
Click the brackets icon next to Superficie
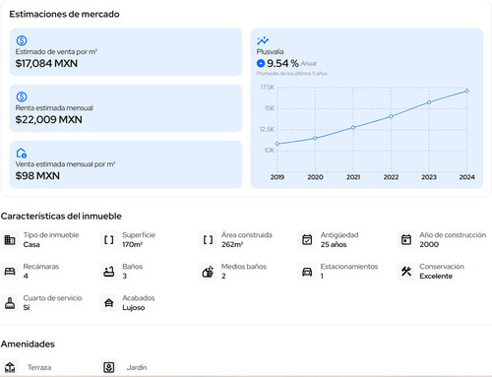(109, 240)
